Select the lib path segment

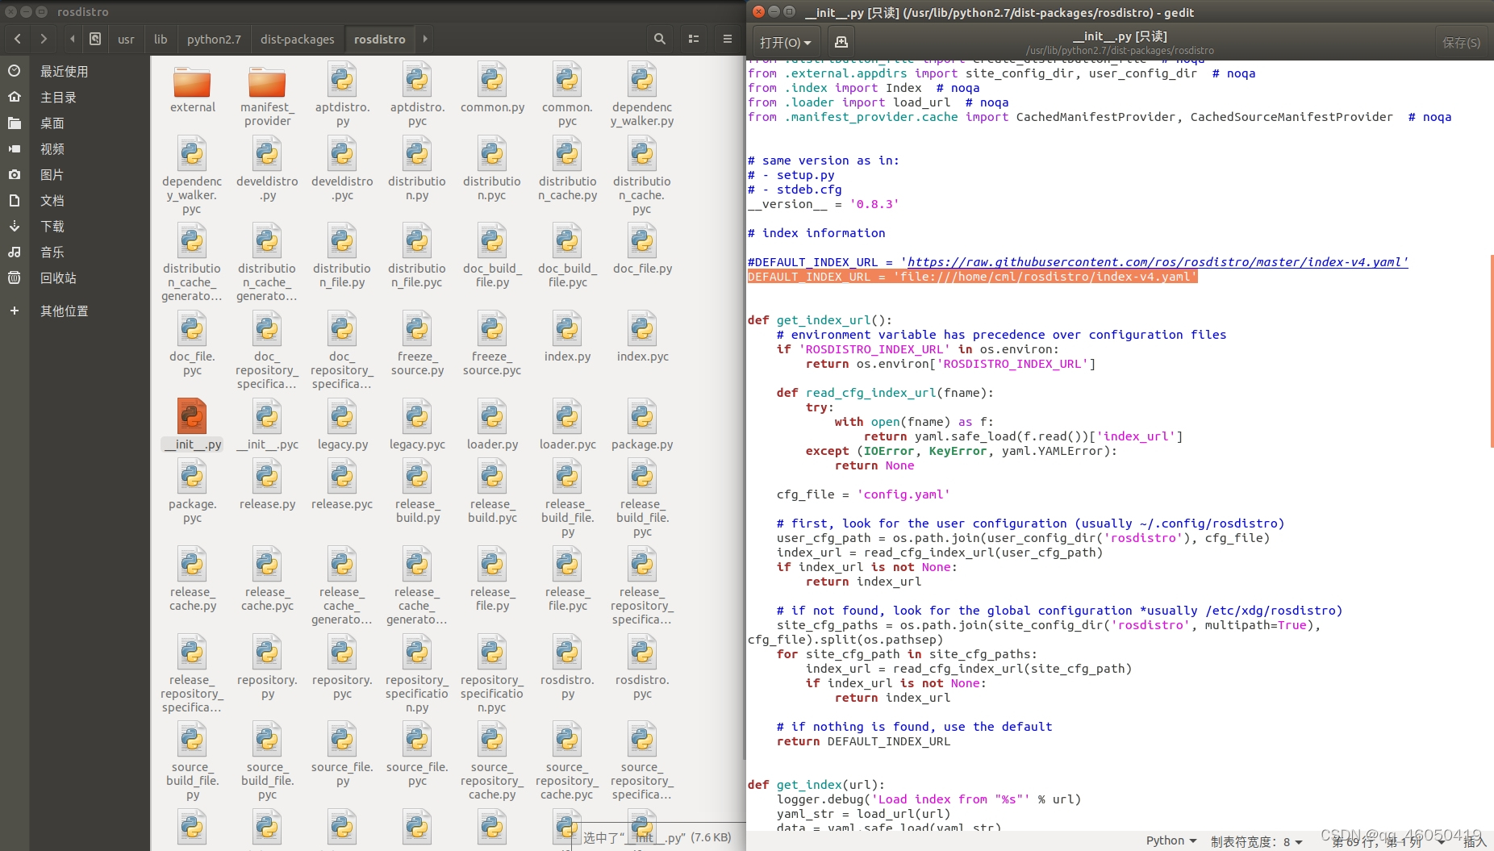point(161,39)
